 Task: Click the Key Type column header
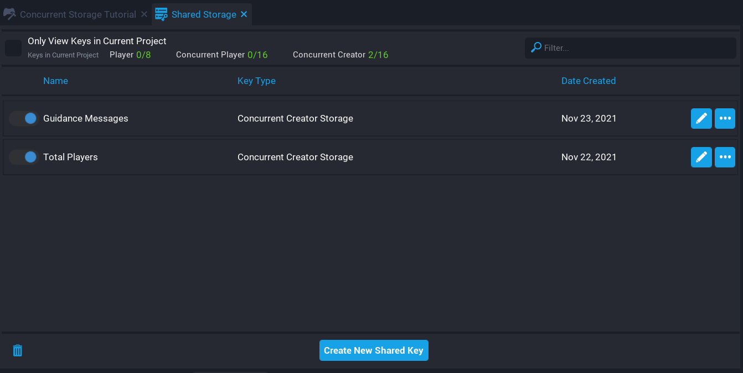(x=256, y=81)
